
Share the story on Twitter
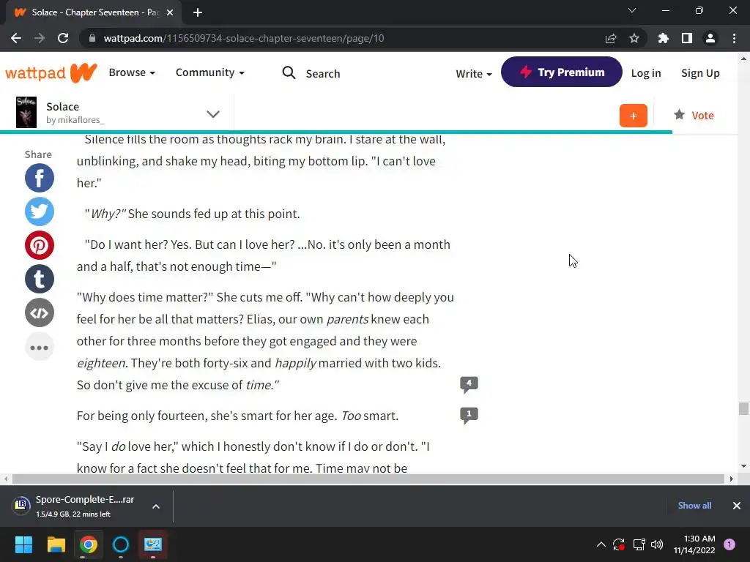click(x=40, y=211)
